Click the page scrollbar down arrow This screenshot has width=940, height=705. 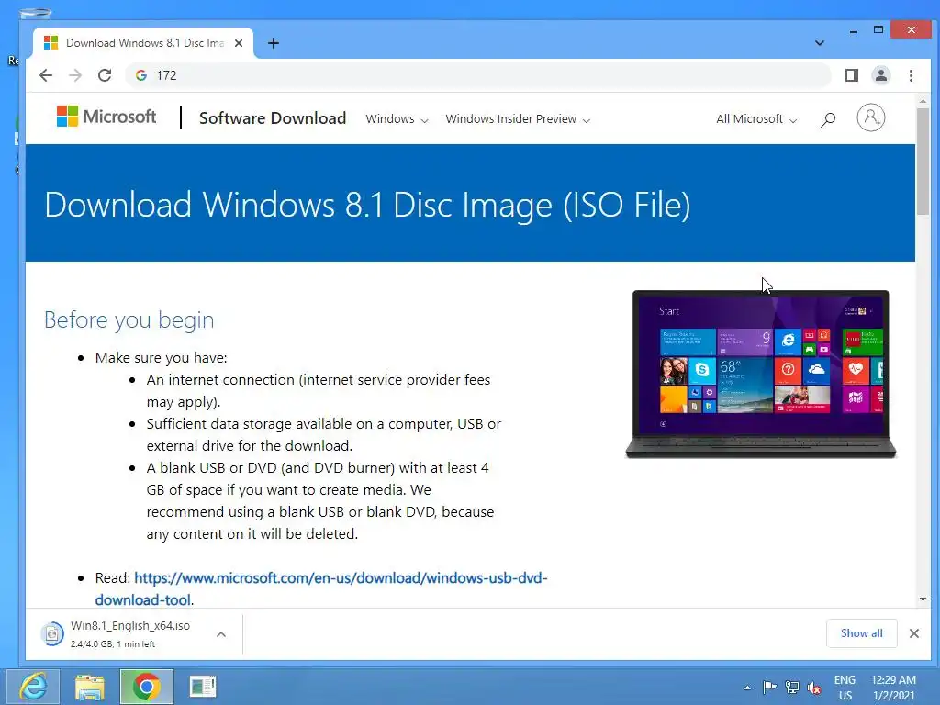(923, 599)
